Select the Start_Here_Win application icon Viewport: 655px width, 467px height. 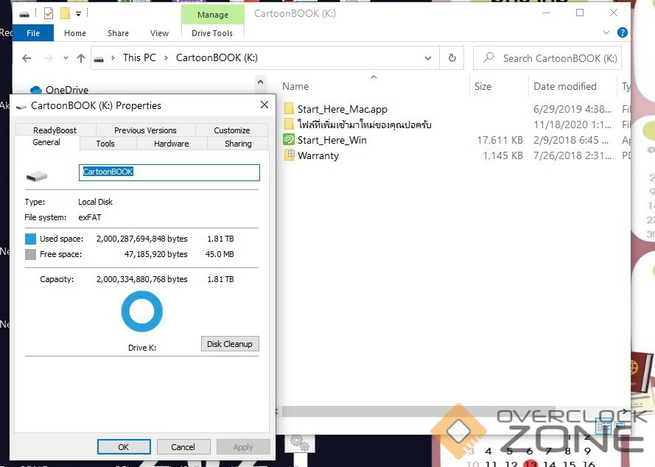tap(289, 140)
